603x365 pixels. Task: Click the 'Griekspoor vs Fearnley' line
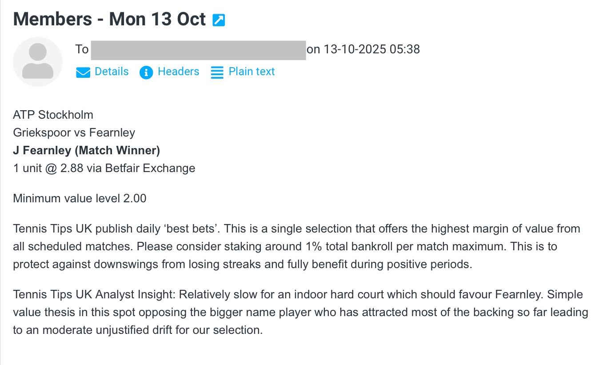pos(74,132)
